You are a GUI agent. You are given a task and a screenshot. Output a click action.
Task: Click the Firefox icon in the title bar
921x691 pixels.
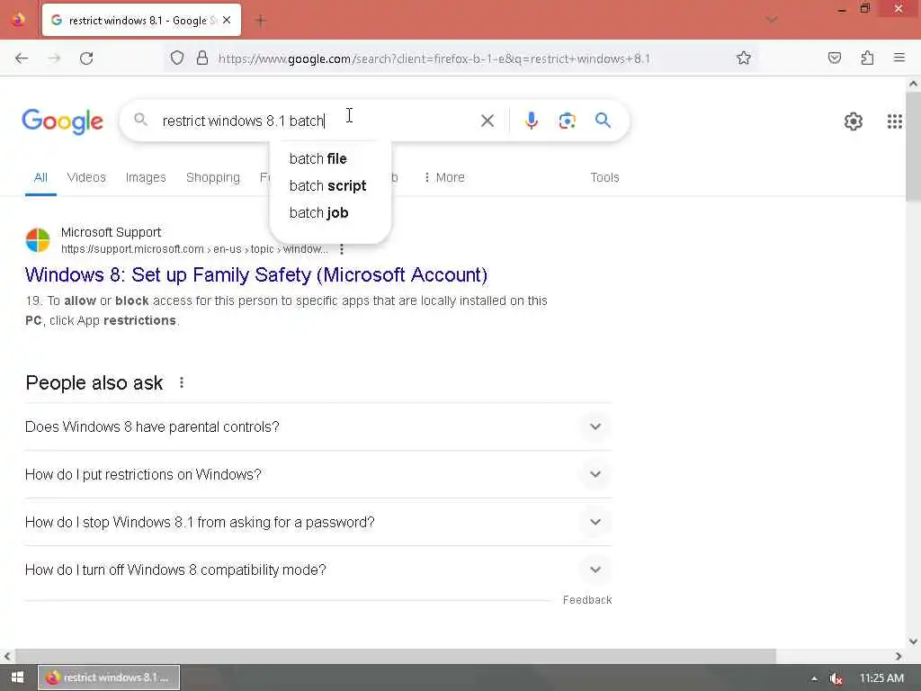click(18, 20)
